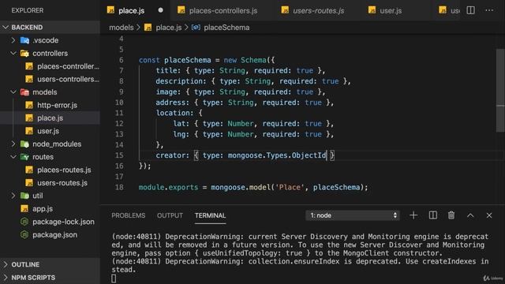Open places-controllers file in explorer
Viewport: 505px width, 284px height.
point(50,66)
